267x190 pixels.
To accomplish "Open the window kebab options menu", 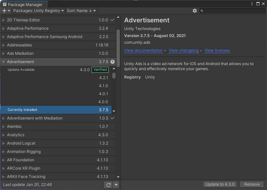I will point(252,4).
